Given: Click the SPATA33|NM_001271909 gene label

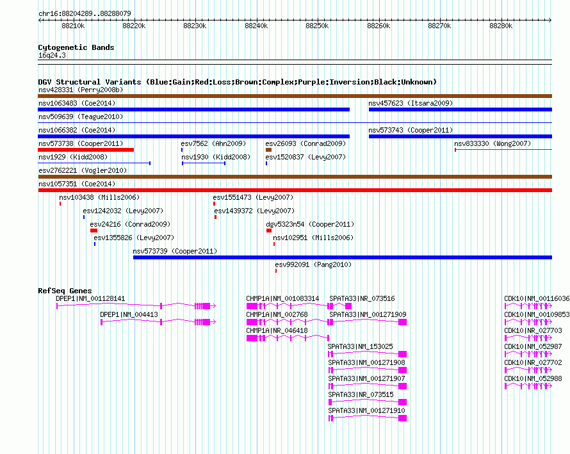Looking at the screenshot, I should tap(368, 314).
